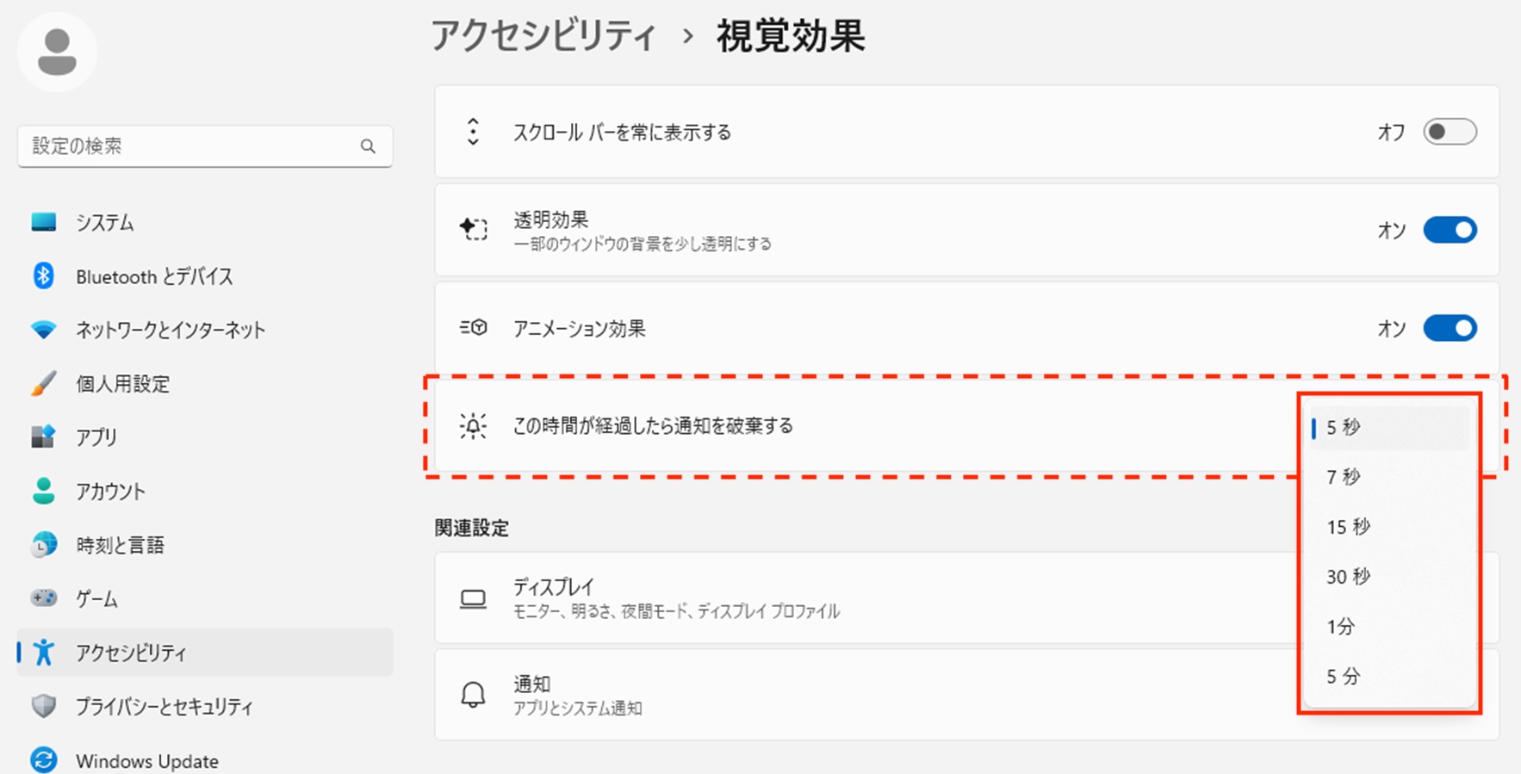Click the プライバシーとセキュリティ shield icon
1521x774 pixels.
[x=43, y=707]
